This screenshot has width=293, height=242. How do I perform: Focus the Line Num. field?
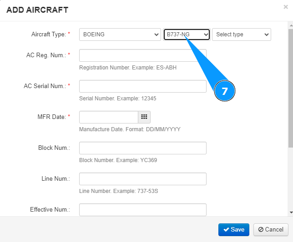(142, 179)
